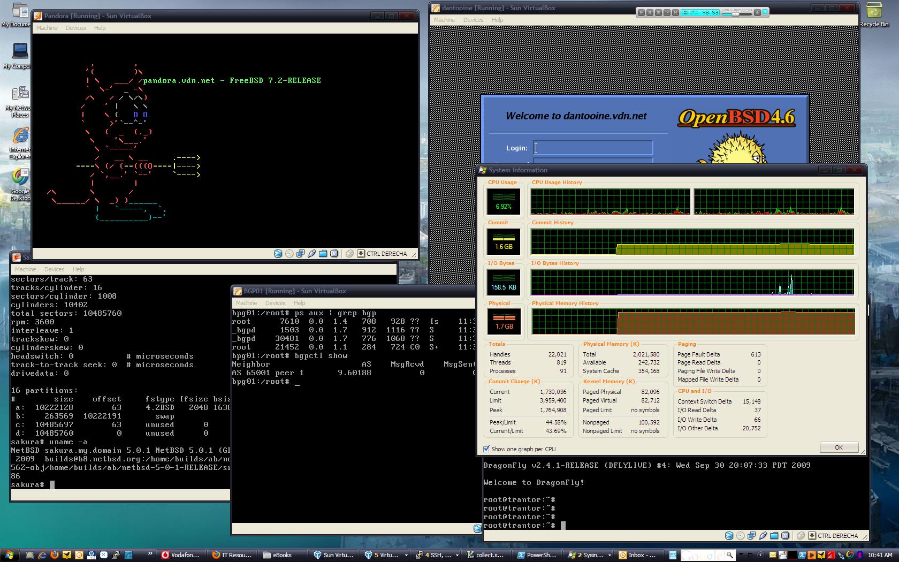Expand the grouped '5 Virtu...' taskbar button dropdown
Image resolution: width=899 pixels, height=562 pixels.
point(406,555)
